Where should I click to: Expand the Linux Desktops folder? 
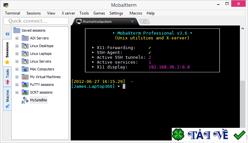(17, 46)
